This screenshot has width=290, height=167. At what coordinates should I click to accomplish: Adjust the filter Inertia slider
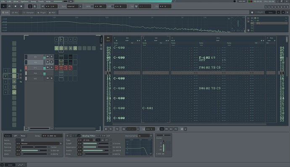[x=96, y=150]
